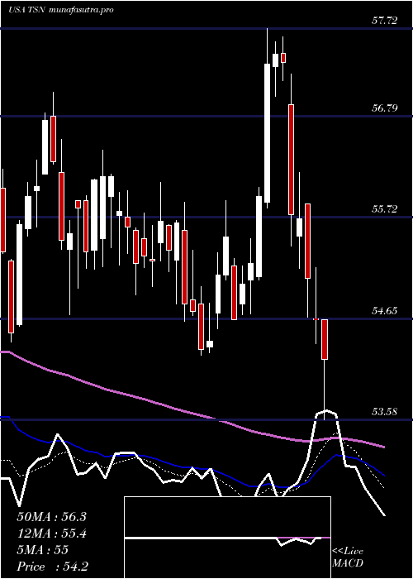Click the 54.65 price level label
The image size is (413, 579).
point(385,311)
